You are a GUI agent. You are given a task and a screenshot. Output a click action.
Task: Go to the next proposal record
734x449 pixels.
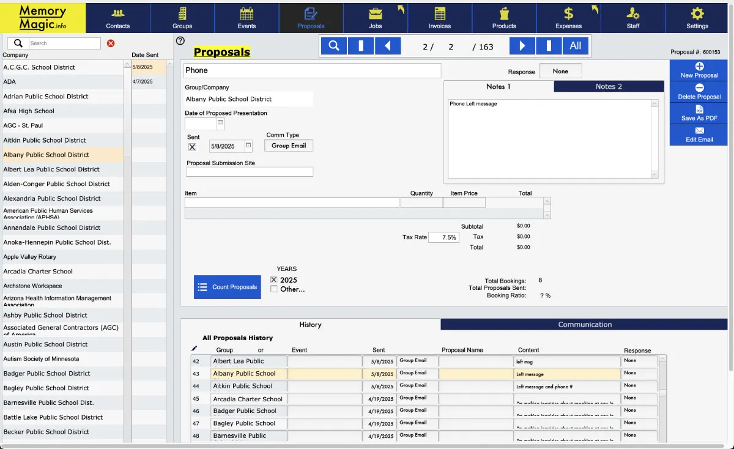pyautogui.click(x=522, y=46)
